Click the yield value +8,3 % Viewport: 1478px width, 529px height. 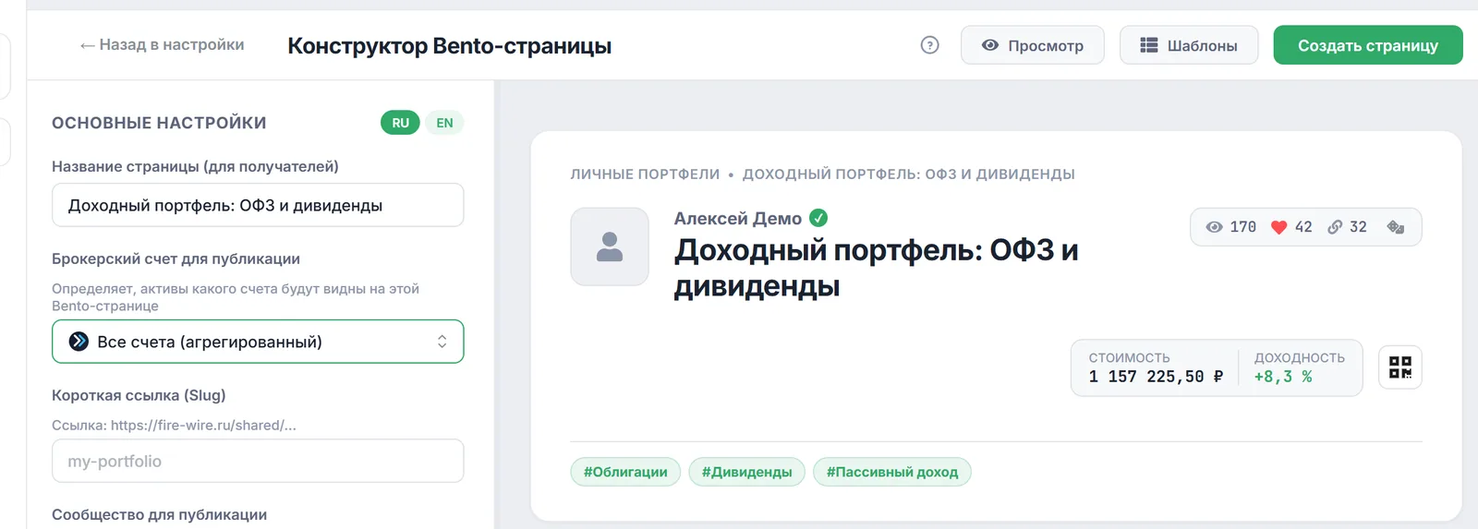pos(1283,377)
